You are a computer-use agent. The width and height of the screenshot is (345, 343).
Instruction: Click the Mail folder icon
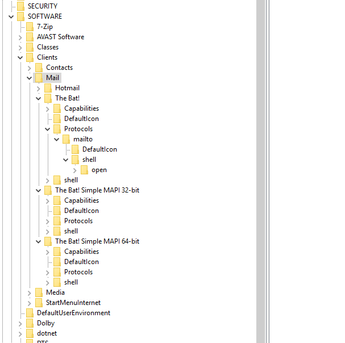39,78
